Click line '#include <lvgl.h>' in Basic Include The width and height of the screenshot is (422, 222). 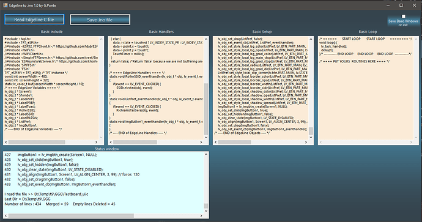click(x=18, y=39)
